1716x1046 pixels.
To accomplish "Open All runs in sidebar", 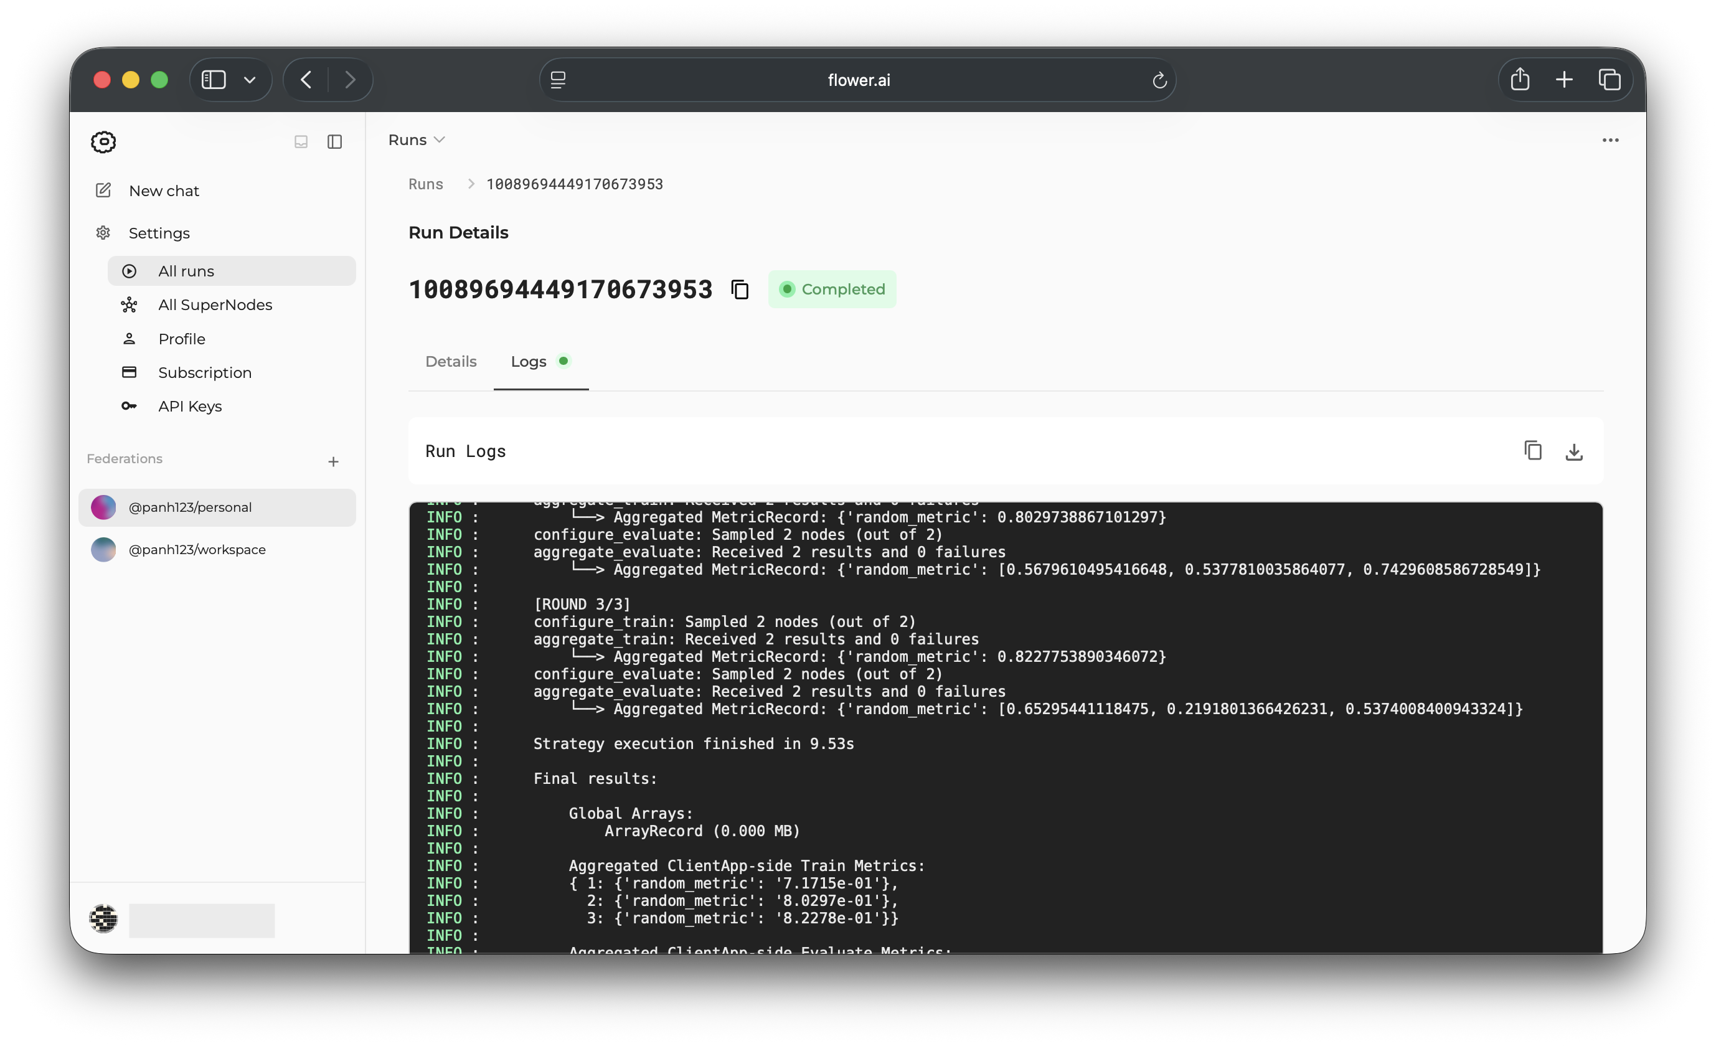I will coord(231,271).
